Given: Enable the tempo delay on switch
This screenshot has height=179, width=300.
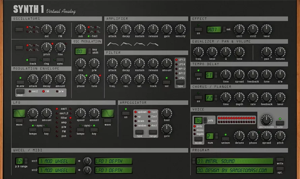Looking at the screenshot, I should [198, 75].
